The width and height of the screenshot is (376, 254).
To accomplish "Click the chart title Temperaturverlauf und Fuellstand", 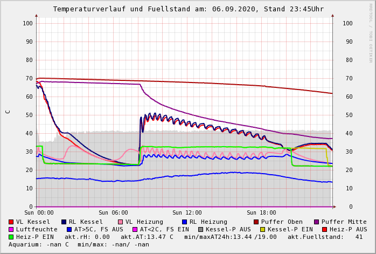I will [x=188, y=9].
